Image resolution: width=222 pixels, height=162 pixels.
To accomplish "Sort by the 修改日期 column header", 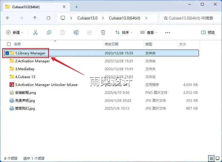I will 112,44.
